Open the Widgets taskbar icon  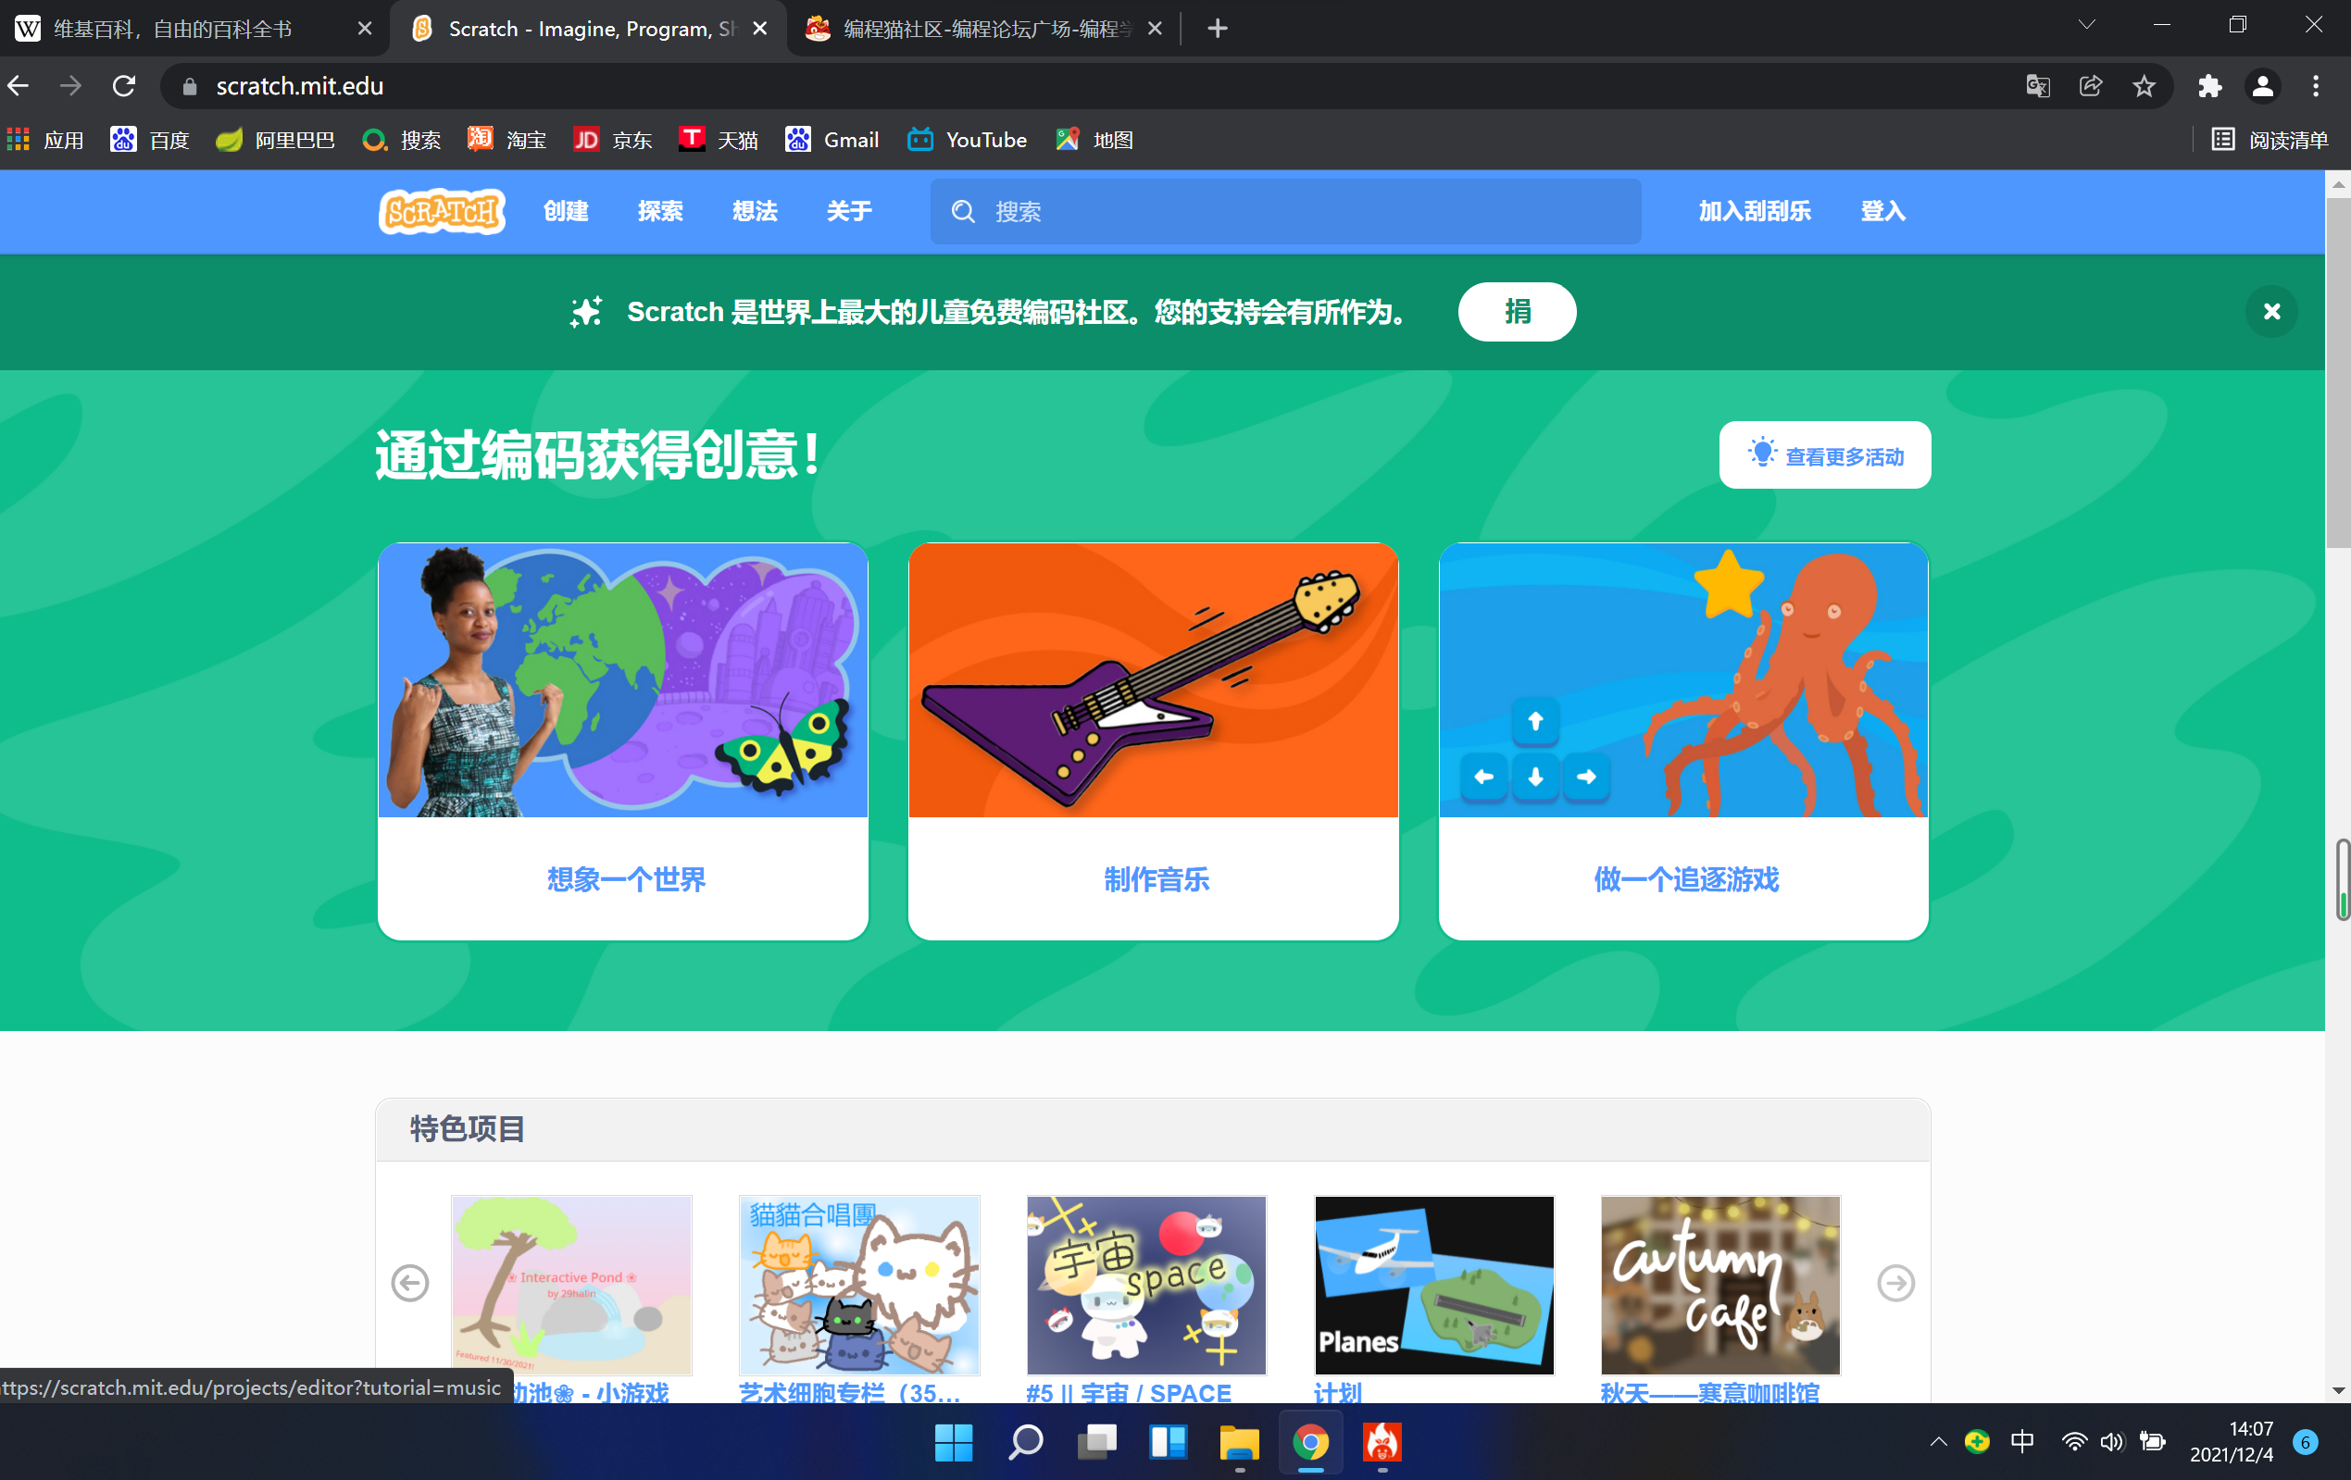tap(1168, 1442)
